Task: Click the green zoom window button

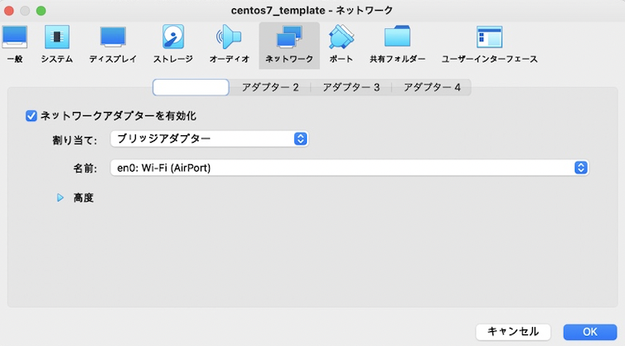Action: coord(41,11)
